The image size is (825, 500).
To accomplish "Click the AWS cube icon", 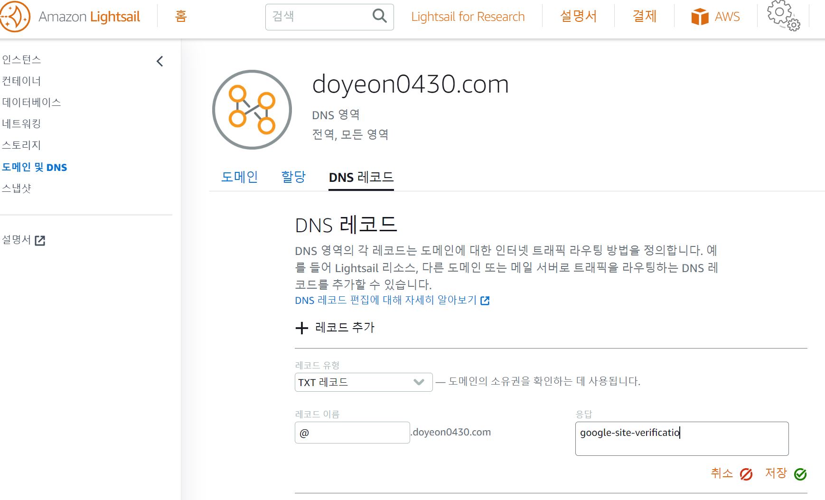I will (700, 17).
